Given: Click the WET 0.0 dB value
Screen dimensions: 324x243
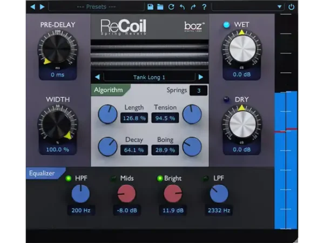Looking at the screenshot, I should (x=242, y=75).
